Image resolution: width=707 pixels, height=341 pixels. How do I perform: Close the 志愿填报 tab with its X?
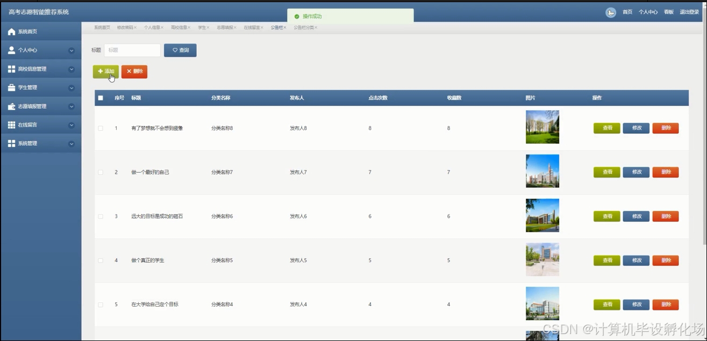pyautogui.click(x=235, y=27)
